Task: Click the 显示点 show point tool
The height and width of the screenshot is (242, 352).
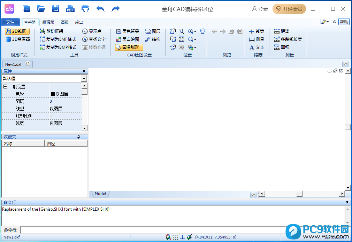Action: click(92, 31)
